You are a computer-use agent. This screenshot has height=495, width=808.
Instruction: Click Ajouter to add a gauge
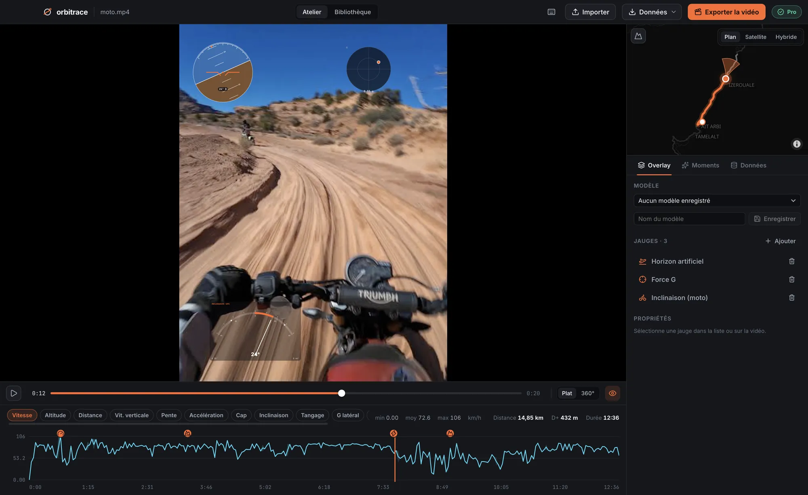pyautogui.click(x=780, y=241)
